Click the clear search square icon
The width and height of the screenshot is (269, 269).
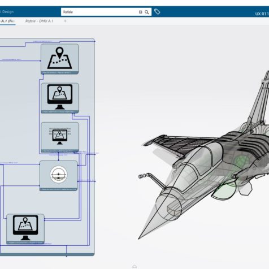tap(141, 12)
